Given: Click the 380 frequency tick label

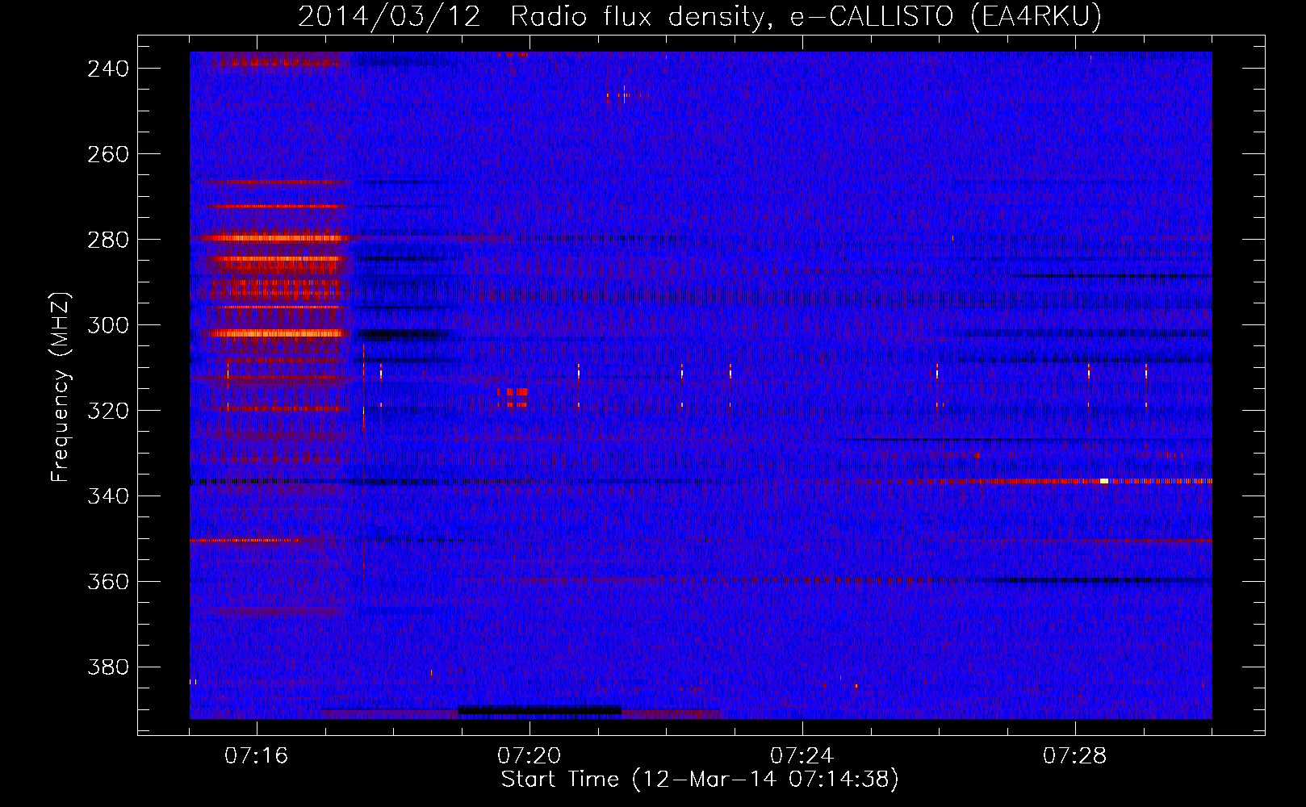Looking at the screenshot, I should pyautogui.click(x=108, y=667).
